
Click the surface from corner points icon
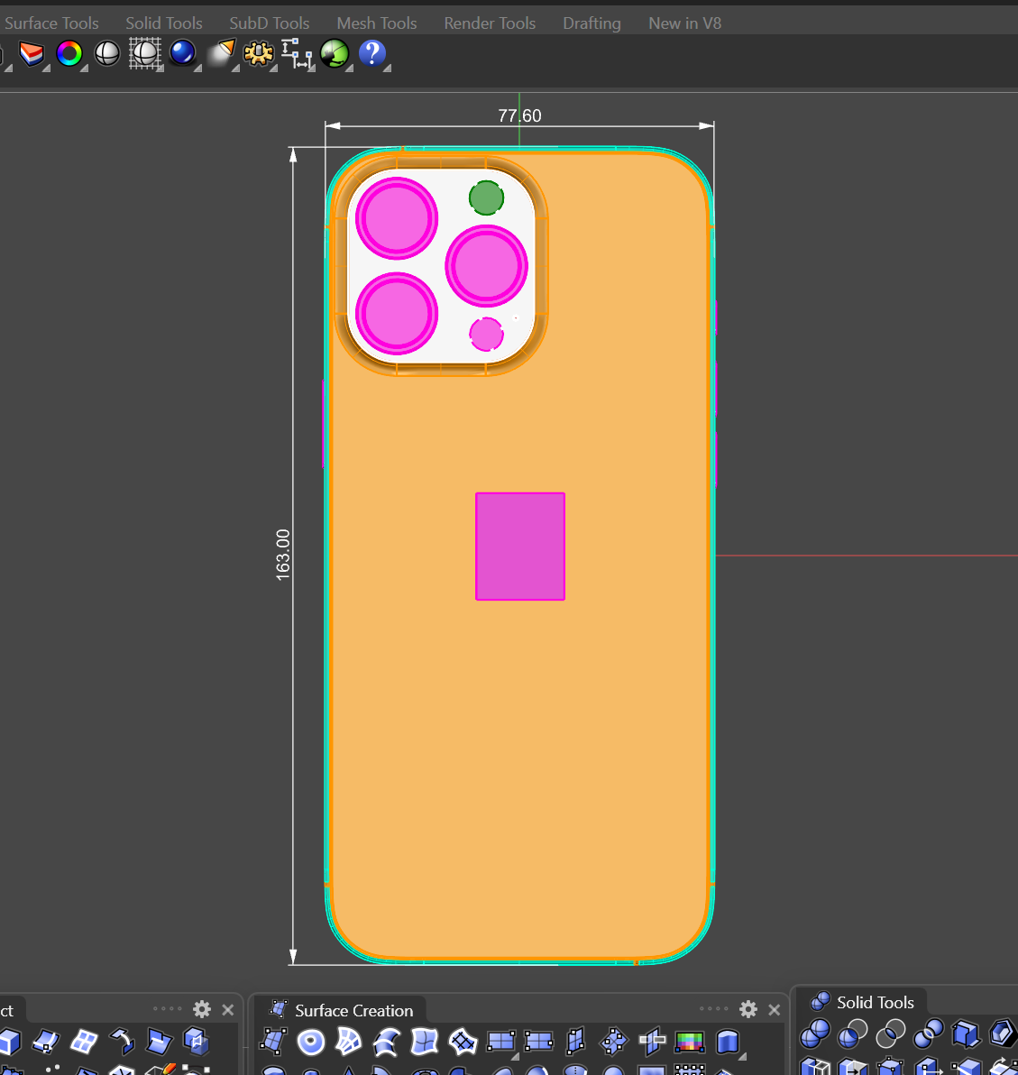(273, 1042)
